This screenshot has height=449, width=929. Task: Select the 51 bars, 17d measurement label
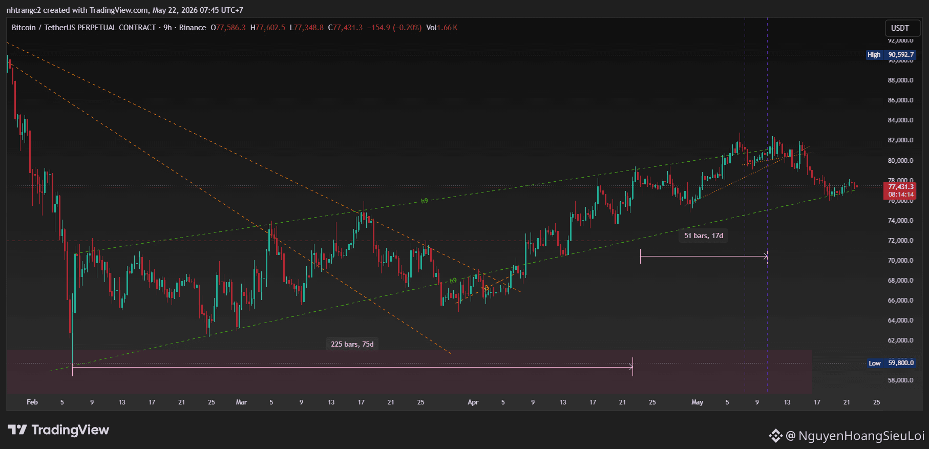pyautogui.click(x=704, y=236)
